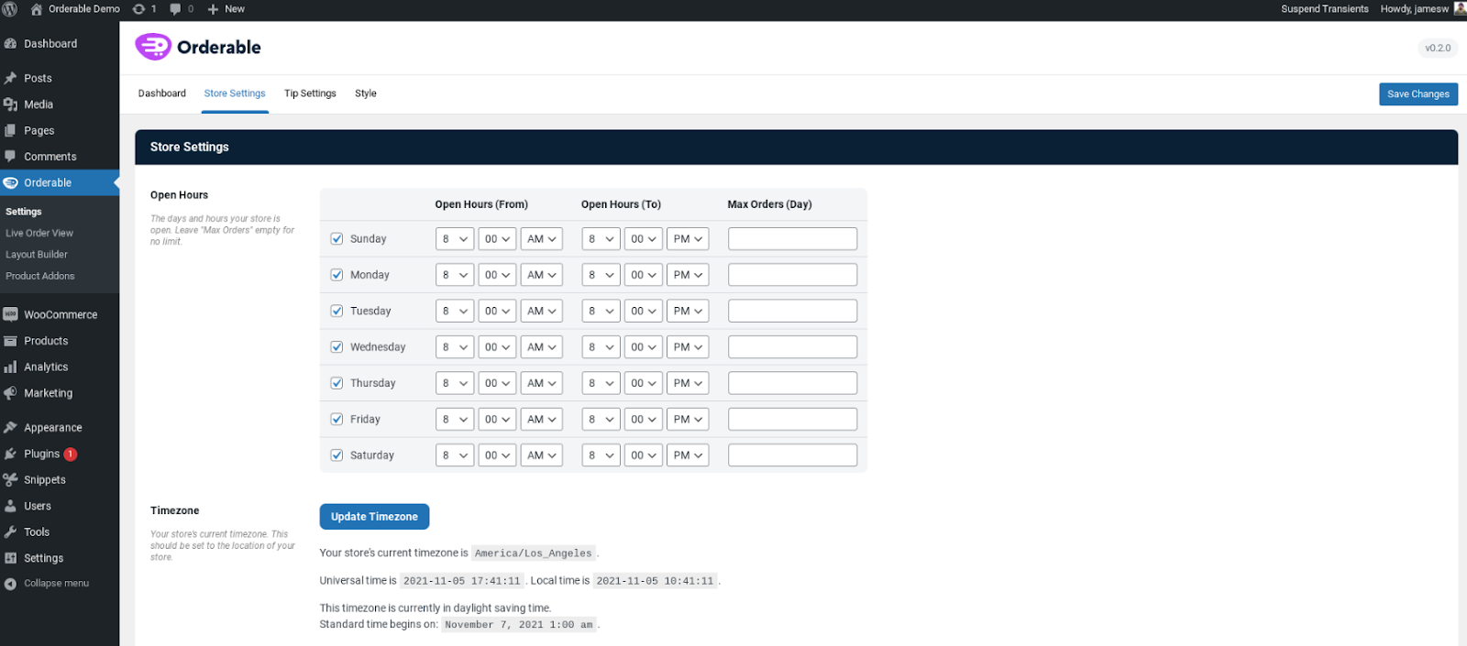Click the Plugins update count badge
Viewport: 1467px width, 646px height.
coord(71,454)
